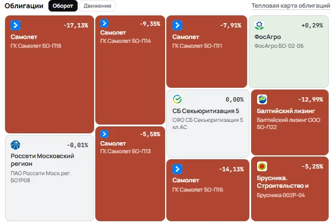Click the ГК Самолет БО-П14 bond name
The width and height of the screenshot is (332, 224).
tap(126, 41)
